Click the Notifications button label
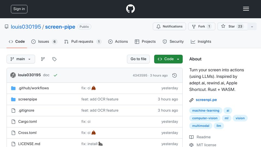Viewport: 261px width, 147px height. click(x=172, y=26)
